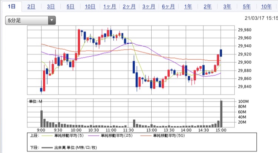Click the last blue candlestick near 15:00

tap(221, 53)
